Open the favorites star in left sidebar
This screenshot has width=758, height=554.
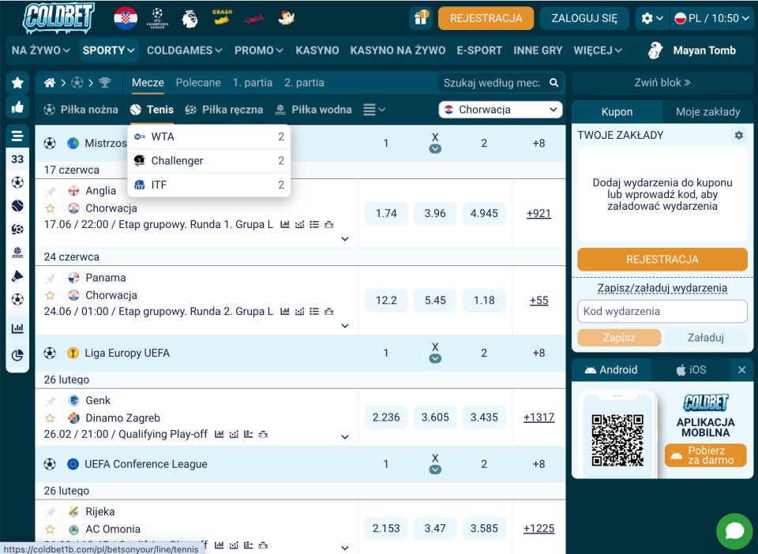17,83
